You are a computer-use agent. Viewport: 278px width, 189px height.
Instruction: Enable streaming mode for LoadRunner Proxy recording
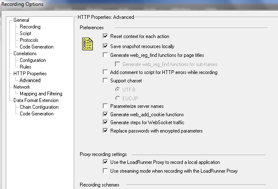(105, 171)
